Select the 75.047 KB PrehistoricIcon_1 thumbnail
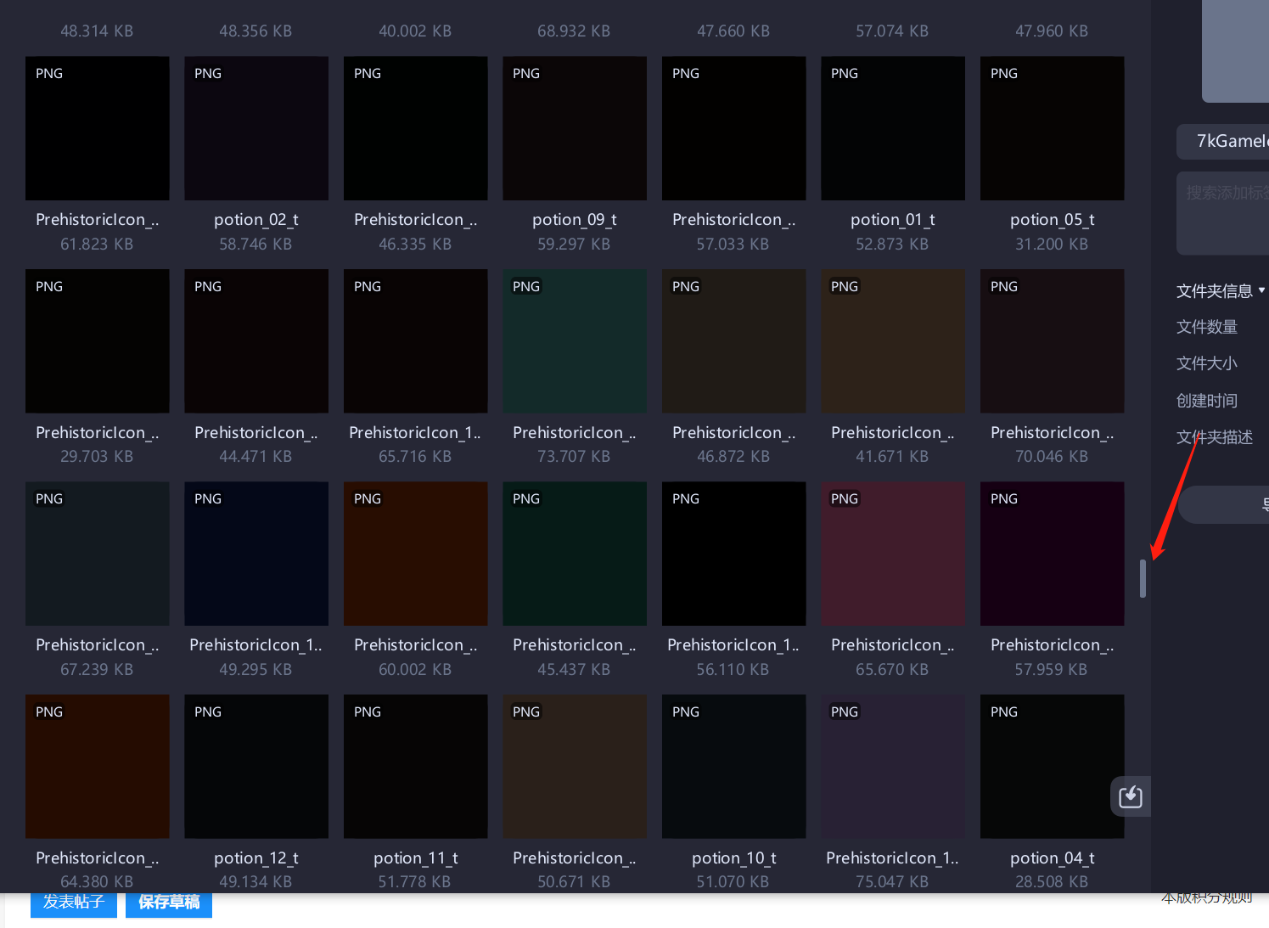 [893, 767]
